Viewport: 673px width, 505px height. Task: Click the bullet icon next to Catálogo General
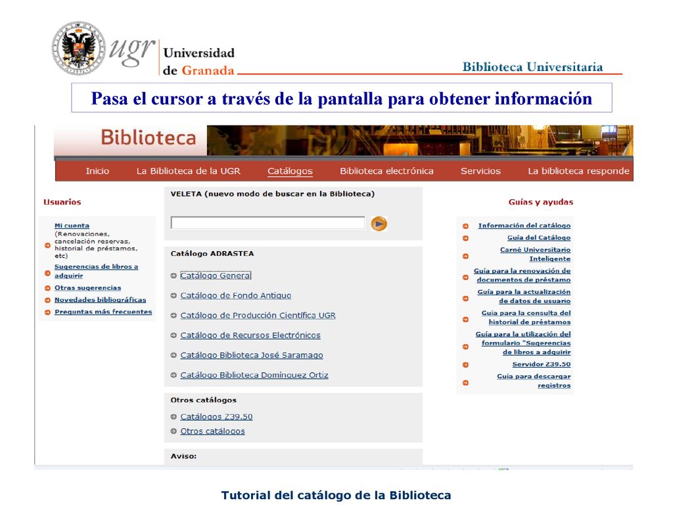174,276
